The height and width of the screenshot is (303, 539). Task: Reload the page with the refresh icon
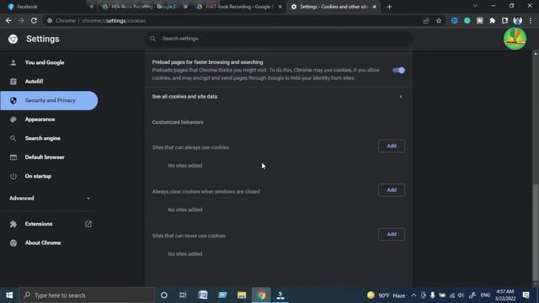(34, 20)
